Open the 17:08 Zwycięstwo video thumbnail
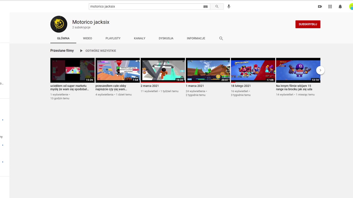 coord(253,70)
